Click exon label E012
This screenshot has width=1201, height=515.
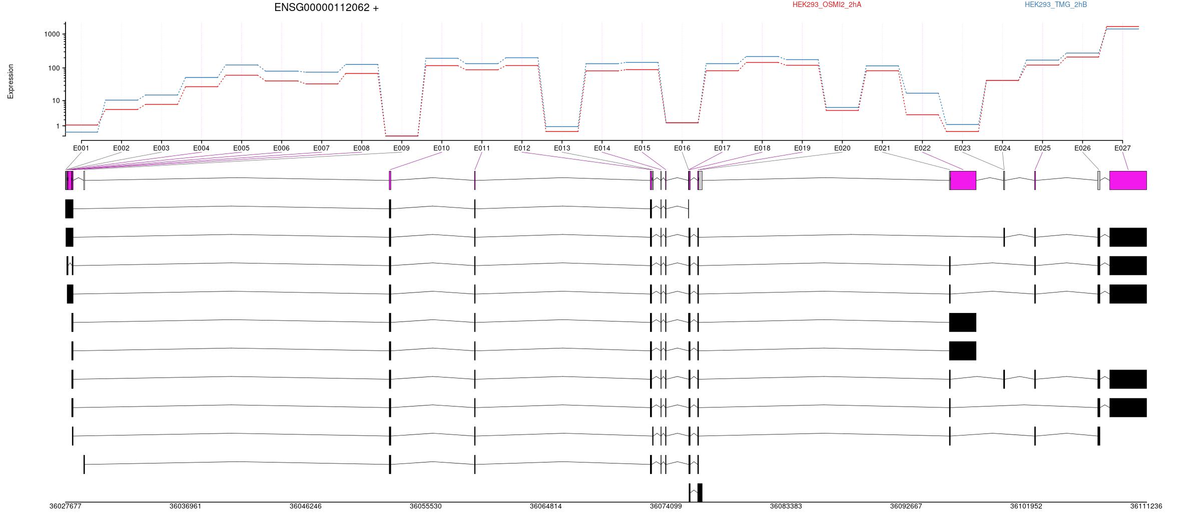click(522, 148)
